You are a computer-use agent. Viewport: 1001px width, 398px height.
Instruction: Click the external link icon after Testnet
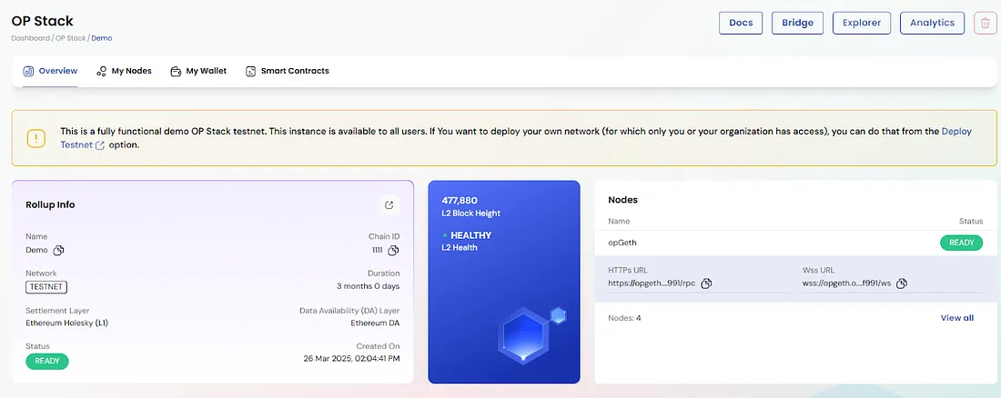[99, 145]
